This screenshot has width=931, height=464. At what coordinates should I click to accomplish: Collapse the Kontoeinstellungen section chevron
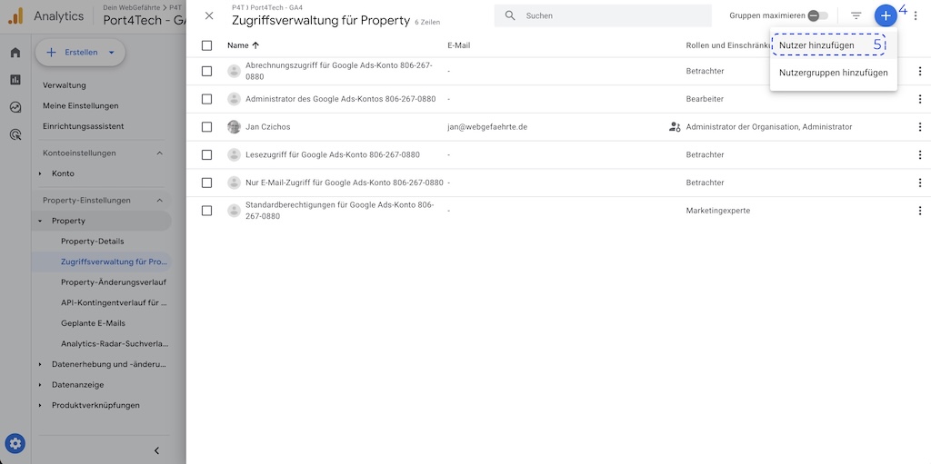[159, 153]
